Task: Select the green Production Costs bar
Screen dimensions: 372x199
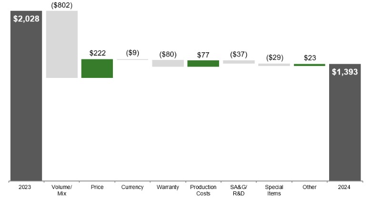Action: [203, 64]
